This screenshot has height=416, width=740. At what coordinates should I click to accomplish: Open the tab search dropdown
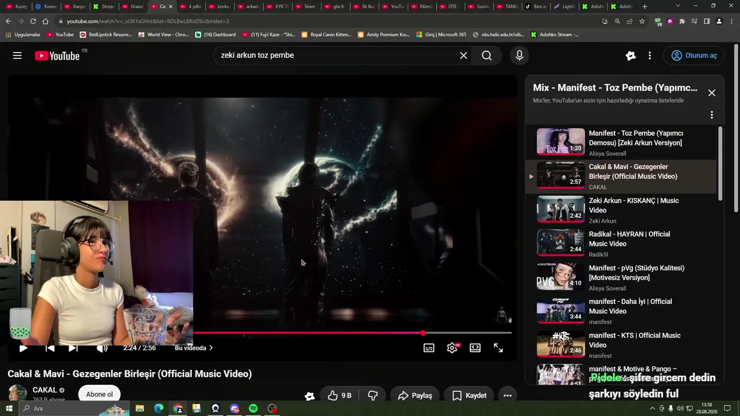[x=678, y=6]
